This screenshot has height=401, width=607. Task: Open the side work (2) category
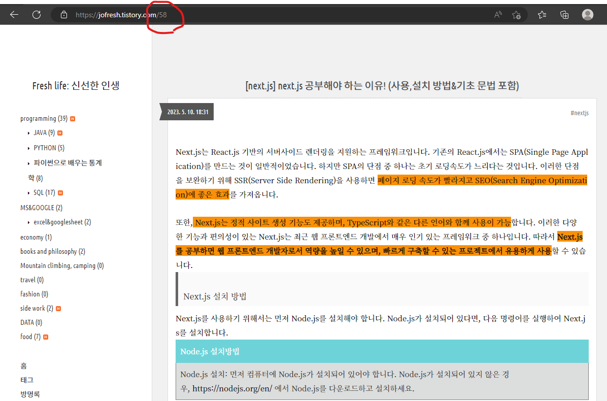pyautogui.click(x=37, y=309)
